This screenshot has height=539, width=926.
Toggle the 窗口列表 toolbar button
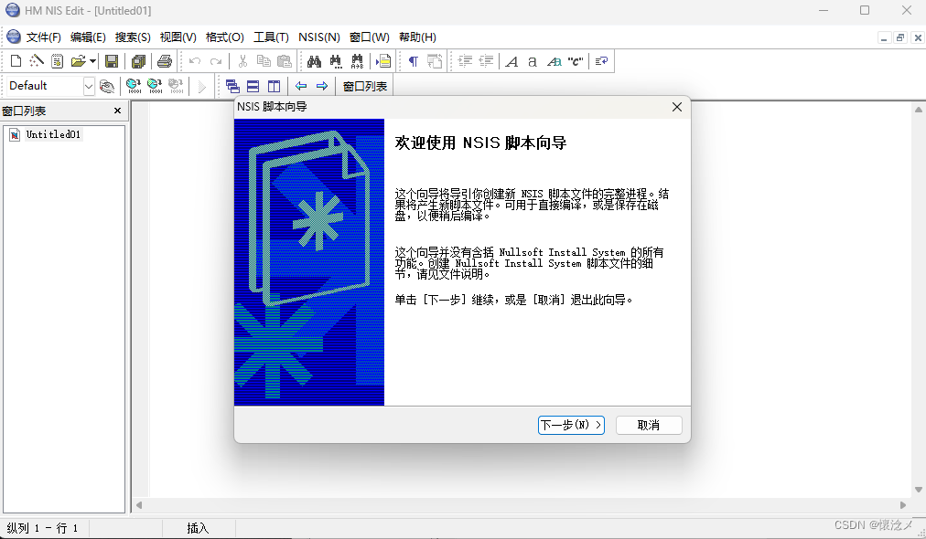[x=364, y=86]
